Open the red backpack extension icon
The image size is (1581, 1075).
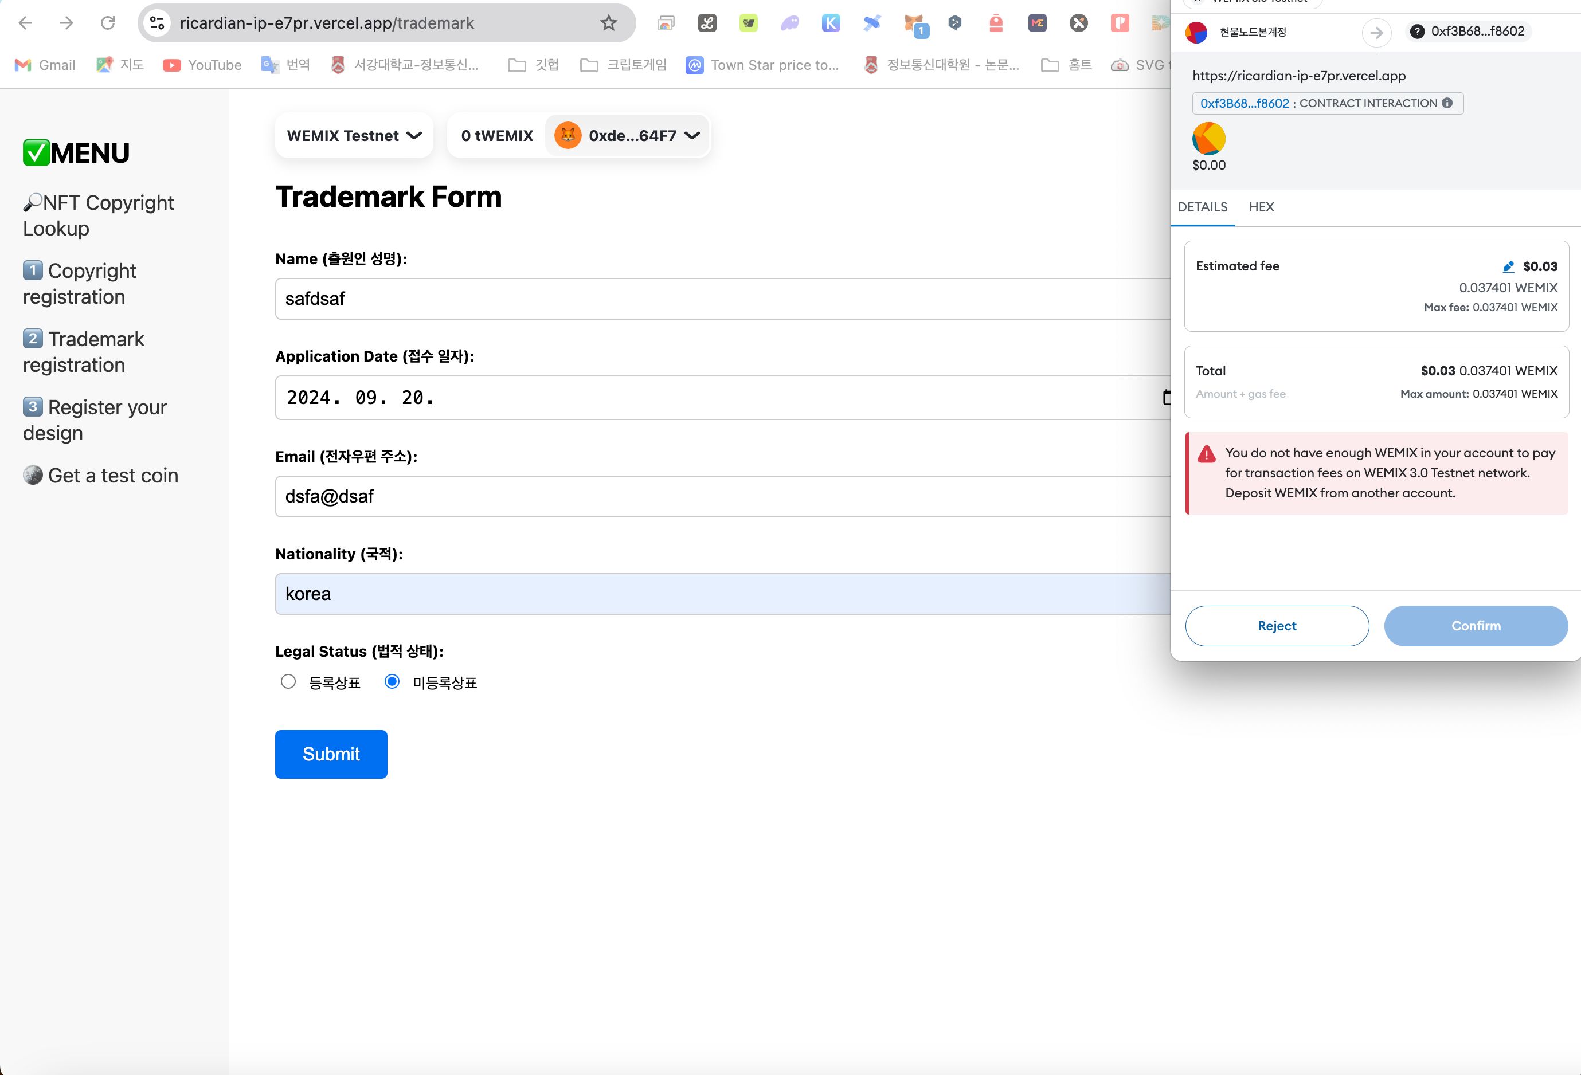pyautogui.click(x=996, y=23)
